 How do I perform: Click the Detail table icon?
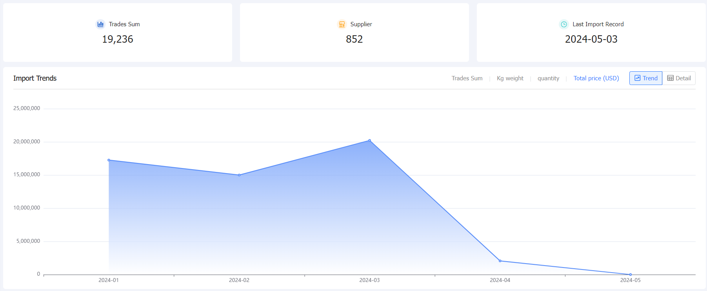pos(671,78)
